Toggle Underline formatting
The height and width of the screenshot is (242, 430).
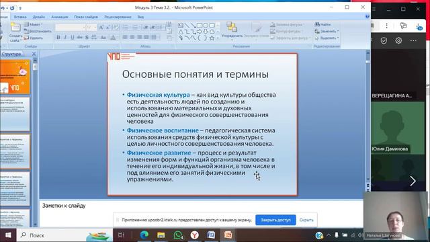73,38
